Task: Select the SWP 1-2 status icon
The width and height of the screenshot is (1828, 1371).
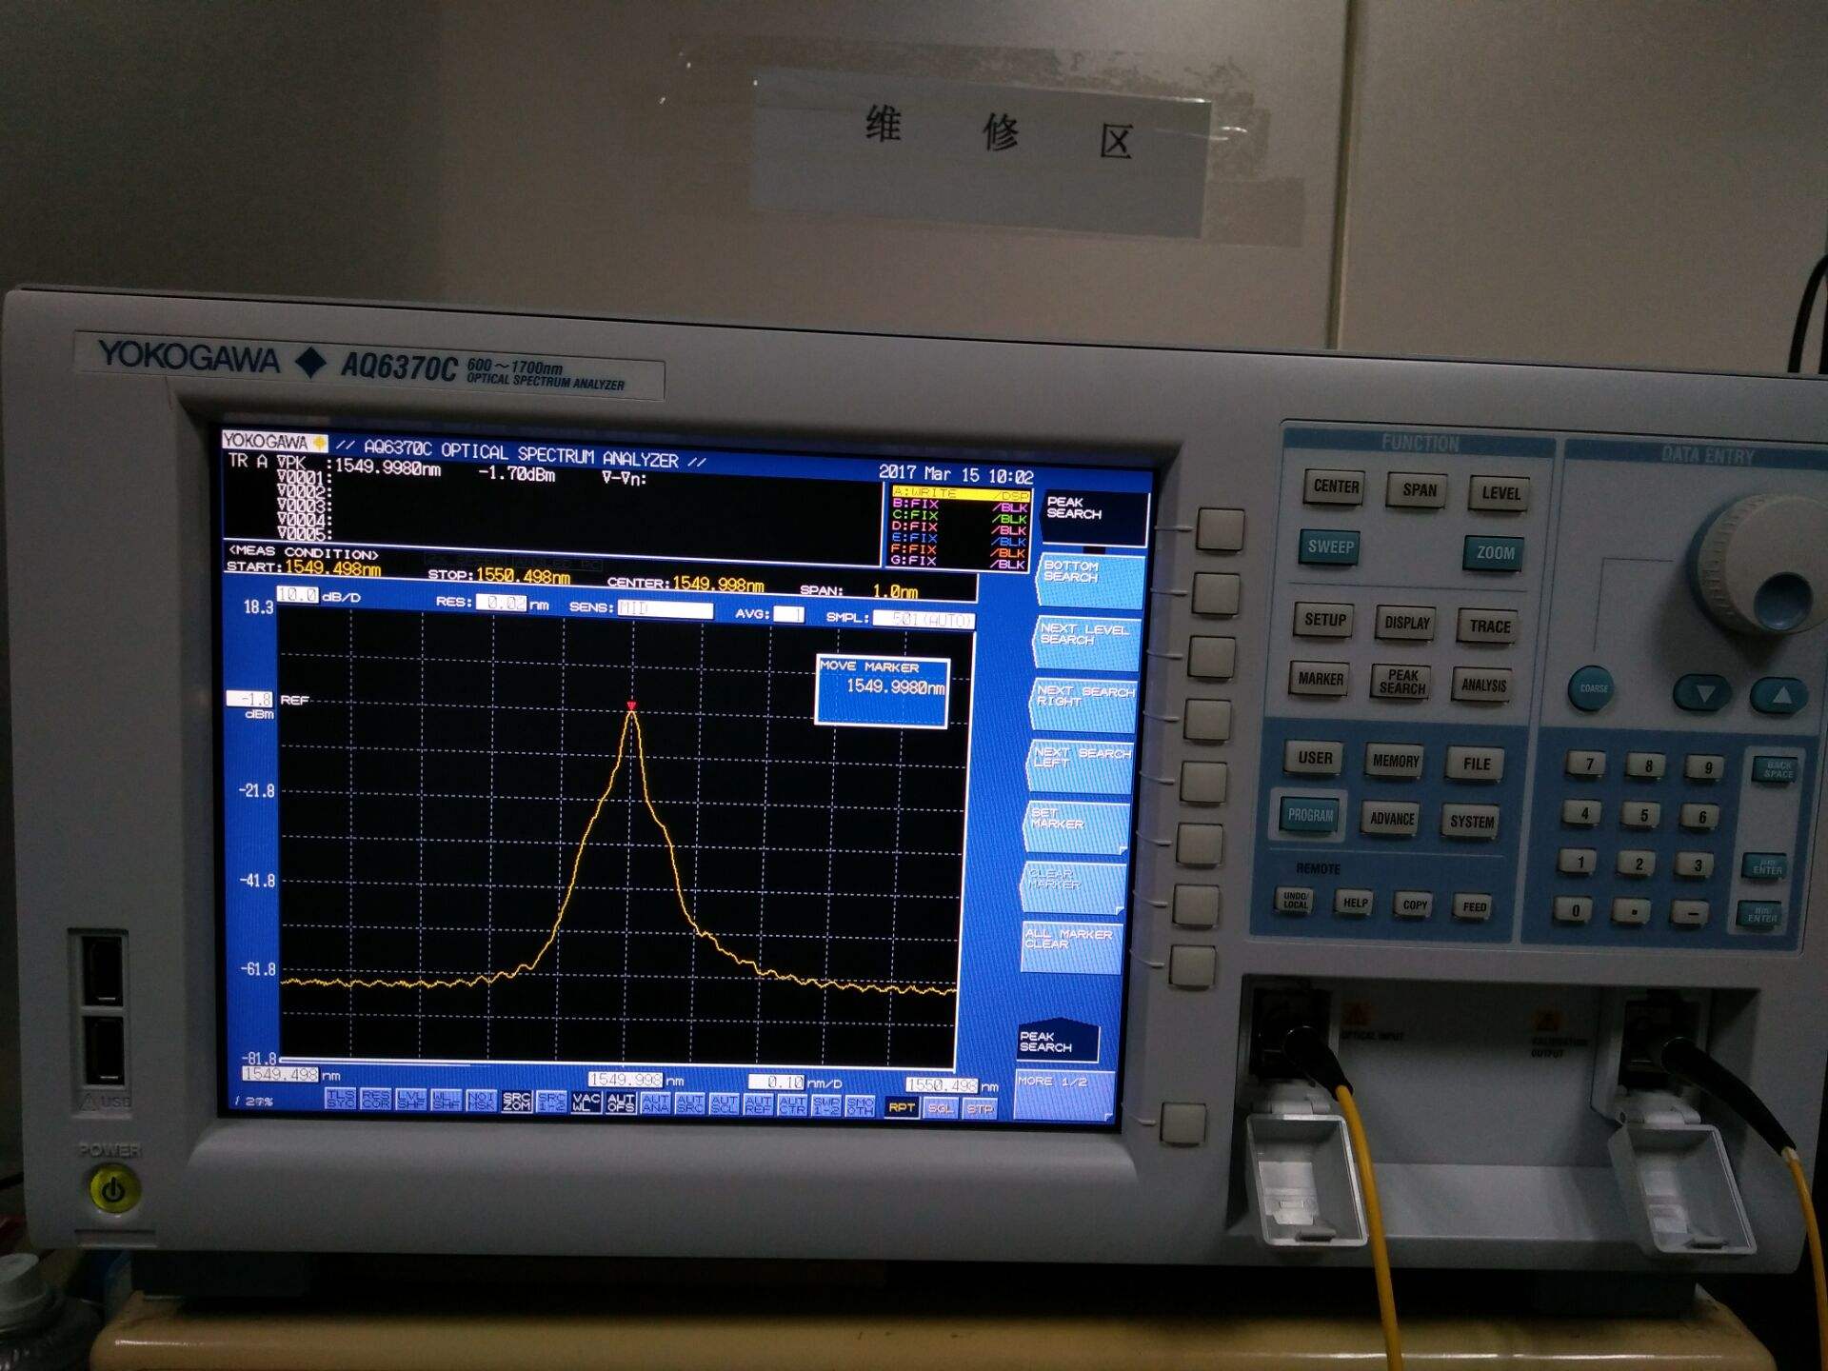Action: (826, 1105)
